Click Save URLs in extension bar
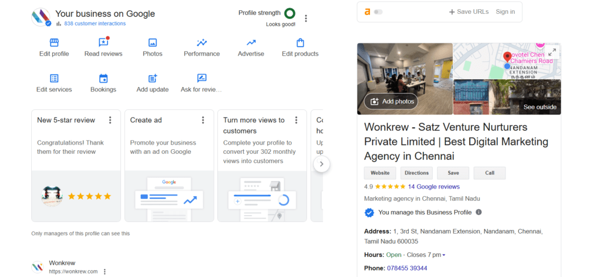The width and height of the screenshot is (593, 277). point(468,12)
